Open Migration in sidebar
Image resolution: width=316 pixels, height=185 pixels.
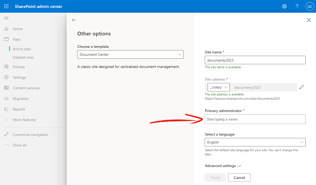pos(21,99)
